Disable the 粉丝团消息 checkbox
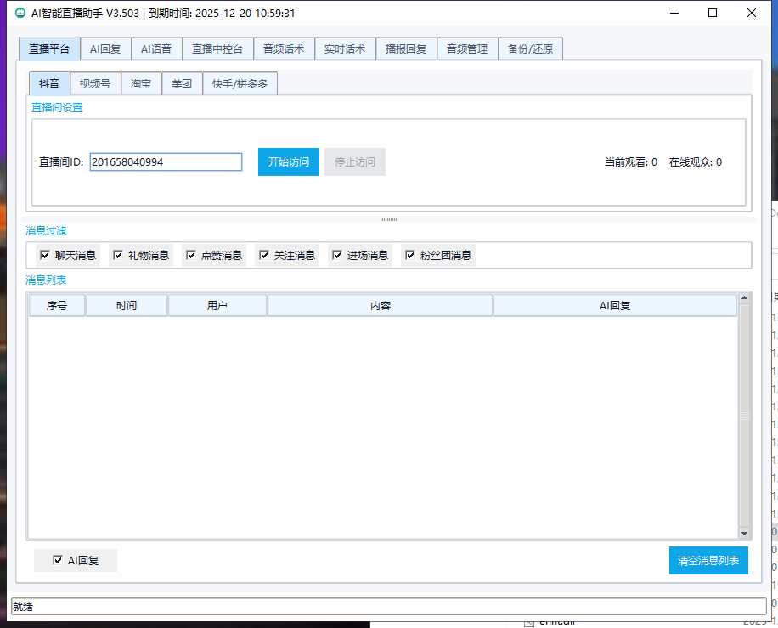Viewport: 778px width, 628px height. (x=410, y=255)
